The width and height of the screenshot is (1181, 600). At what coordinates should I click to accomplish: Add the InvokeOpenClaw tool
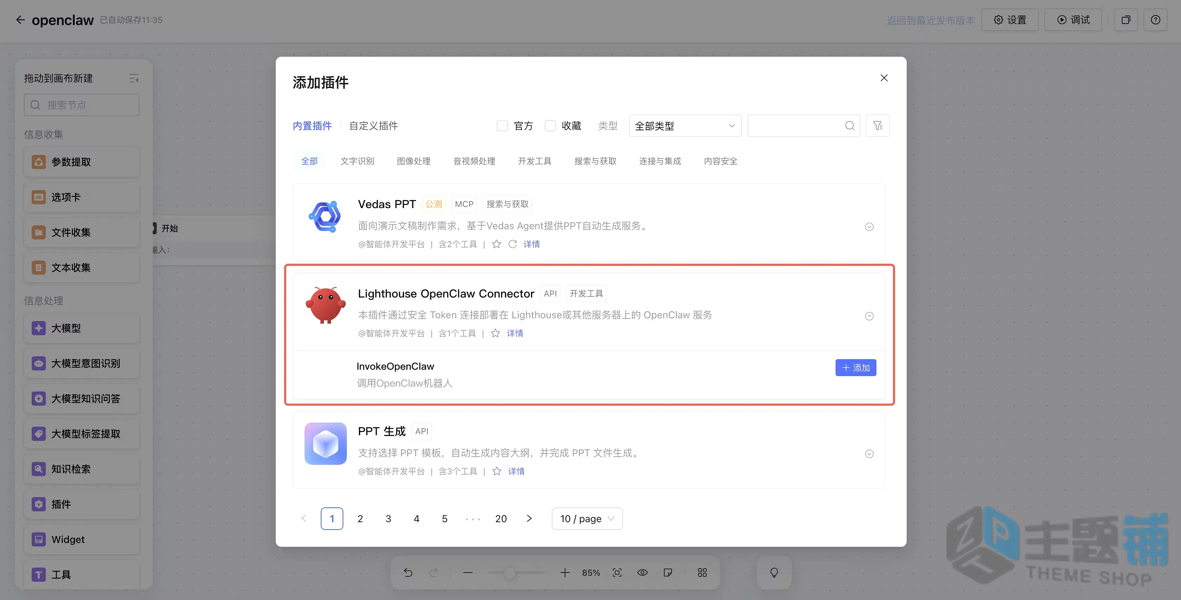[x=856, y=368]
